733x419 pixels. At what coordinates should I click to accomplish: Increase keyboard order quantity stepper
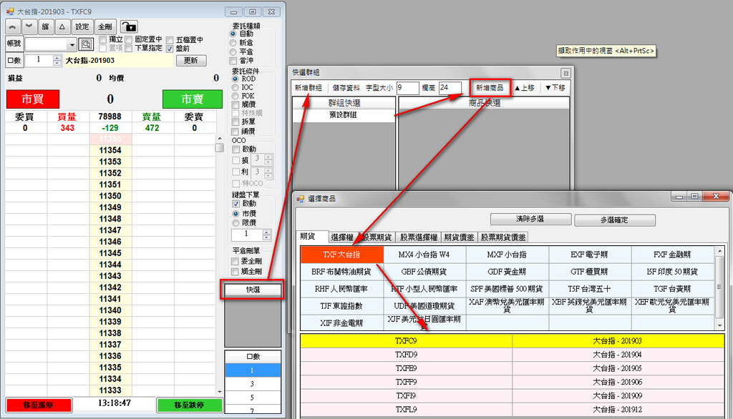[266, 232]
